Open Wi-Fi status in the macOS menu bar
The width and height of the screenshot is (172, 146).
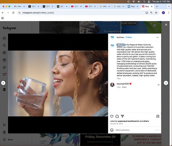(x=134, y=1)
